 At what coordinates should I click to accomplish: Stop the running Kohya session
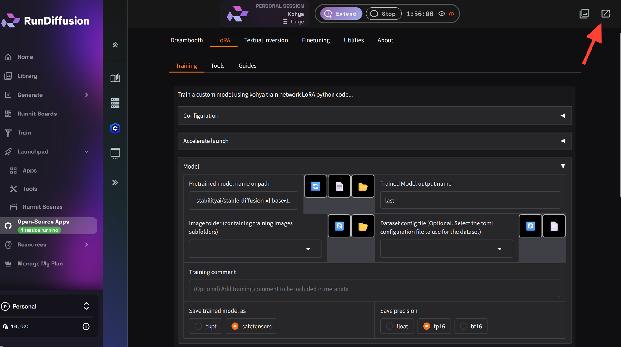pyautogui.click(x=384, y=14)
